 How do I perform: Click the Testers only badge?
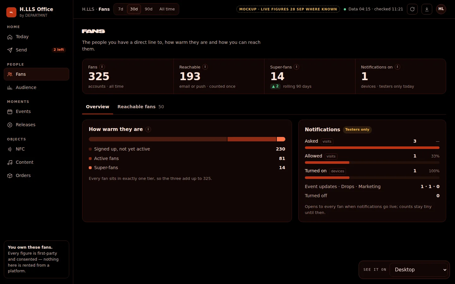(357, 130)
